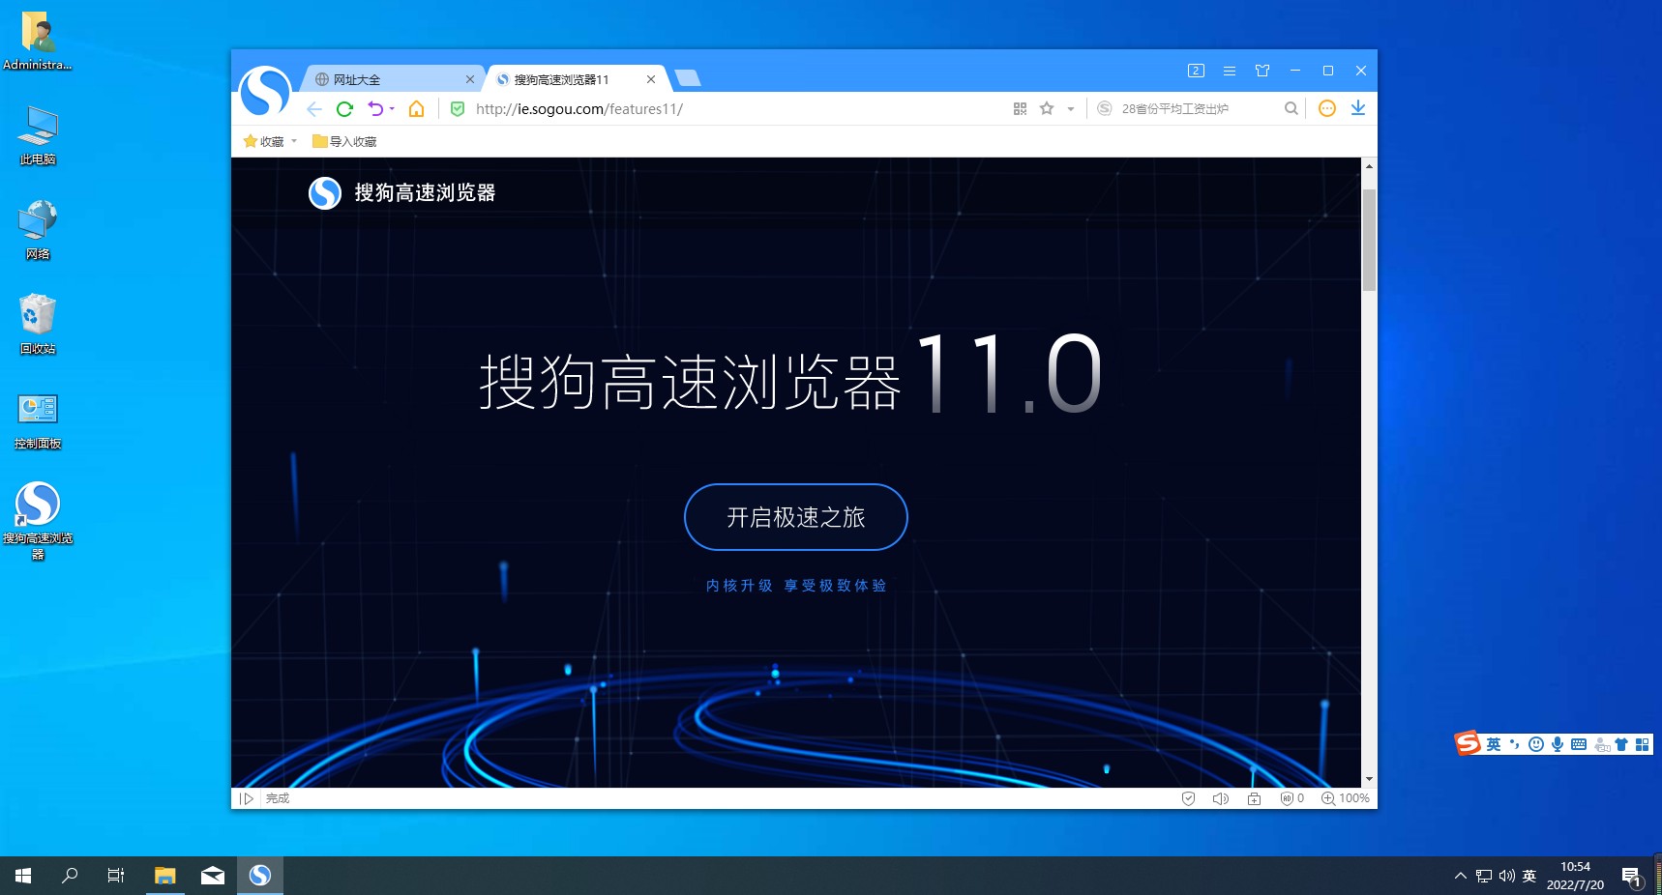Image resolution: width=1662 pixels, height=895 pixels.
Task: Click the 开启极速之旅 button
Action: coord(796,517)
